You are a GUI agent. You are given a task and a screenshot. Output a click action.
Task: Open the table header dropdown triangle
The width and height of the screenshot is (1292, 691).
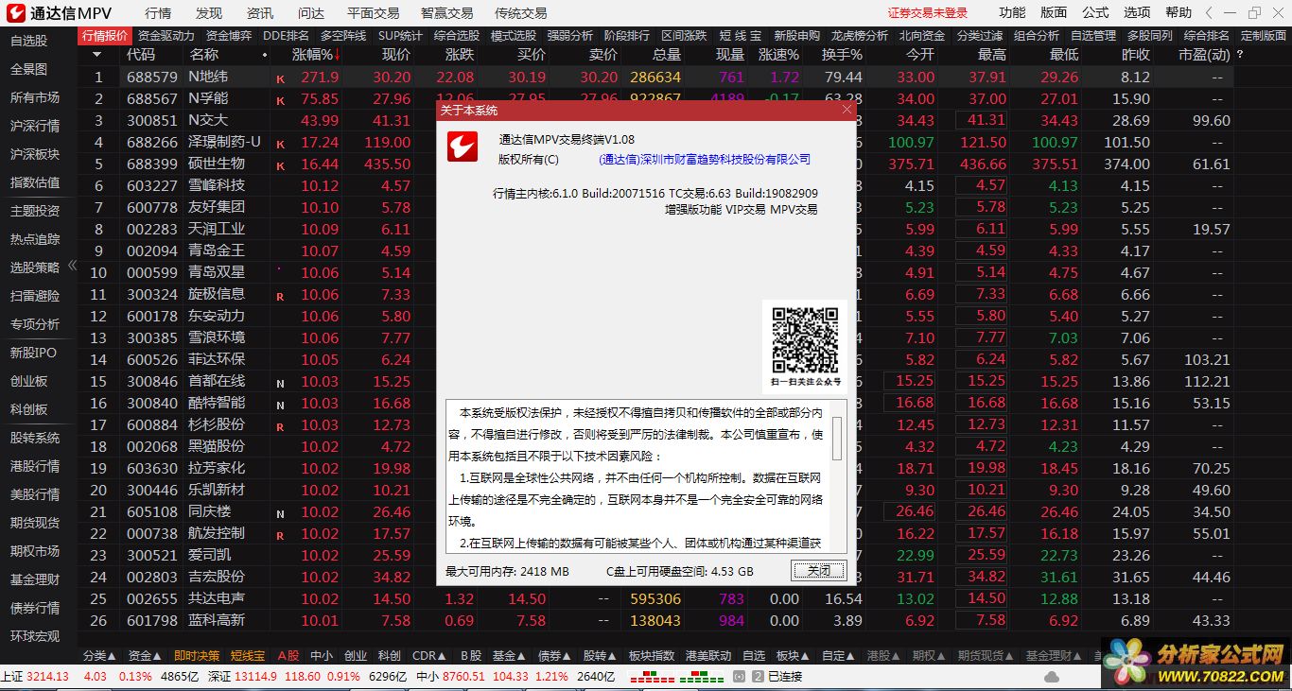pos(96,55)
